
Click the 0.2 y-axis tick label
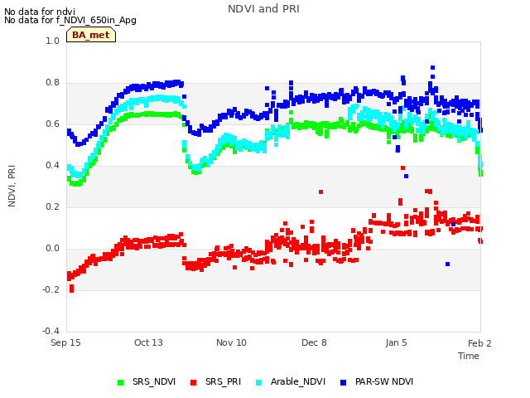tap(52, 206)
